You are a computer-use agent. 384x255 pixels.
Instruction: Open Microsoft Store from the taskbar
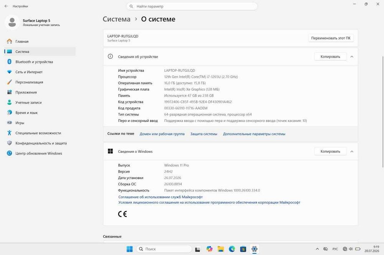(243, 249)
